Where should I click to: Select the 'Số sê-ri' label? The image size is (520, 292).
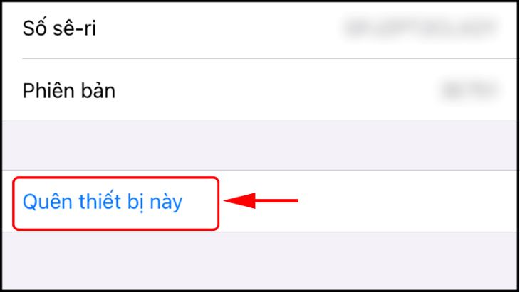coord(59,28)
